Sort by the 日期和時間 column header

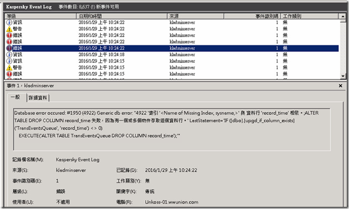tap(122, 16)
